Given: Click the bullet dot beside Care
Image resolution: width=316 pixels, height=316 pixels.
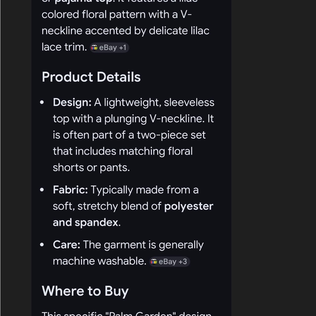Looking at the screenshot, I should [x=42, y=245].
